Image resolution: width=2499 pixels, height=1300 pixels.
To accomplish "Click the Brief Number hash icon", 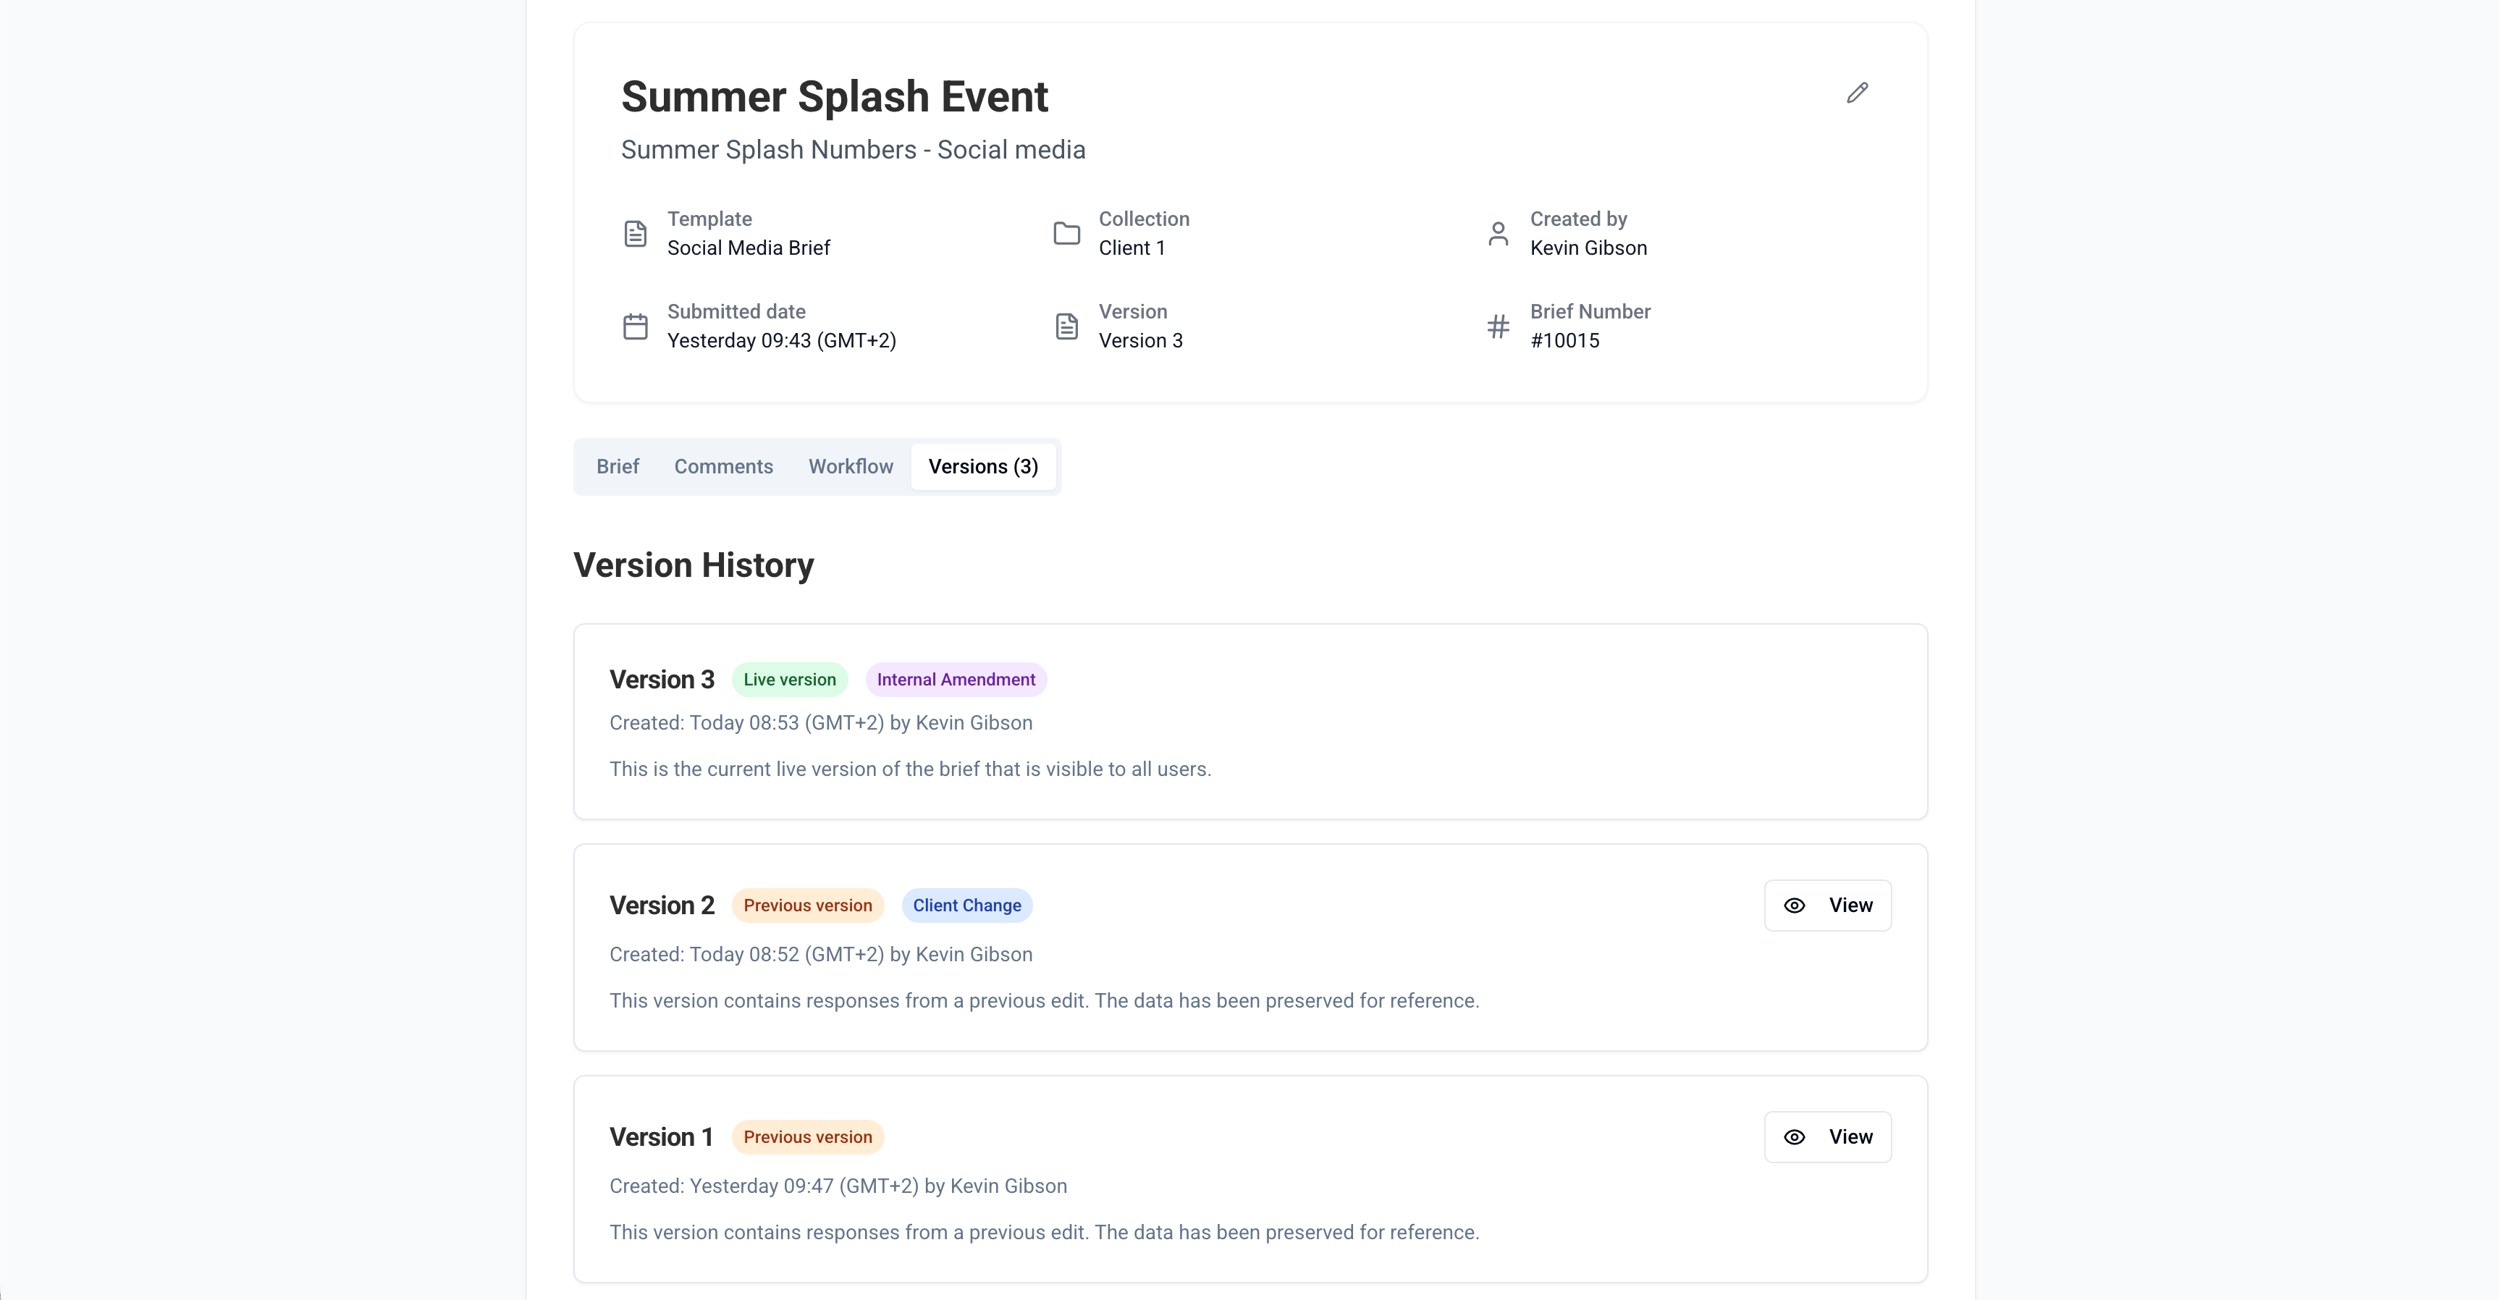I will coord(1498,327).
